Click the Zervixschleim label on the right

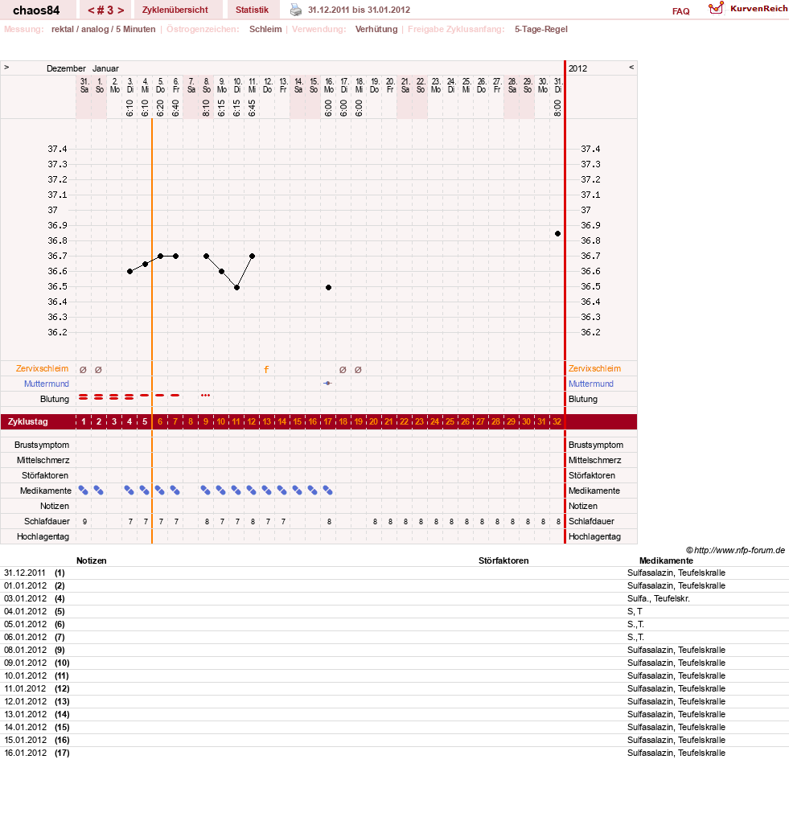click(594, 368)
